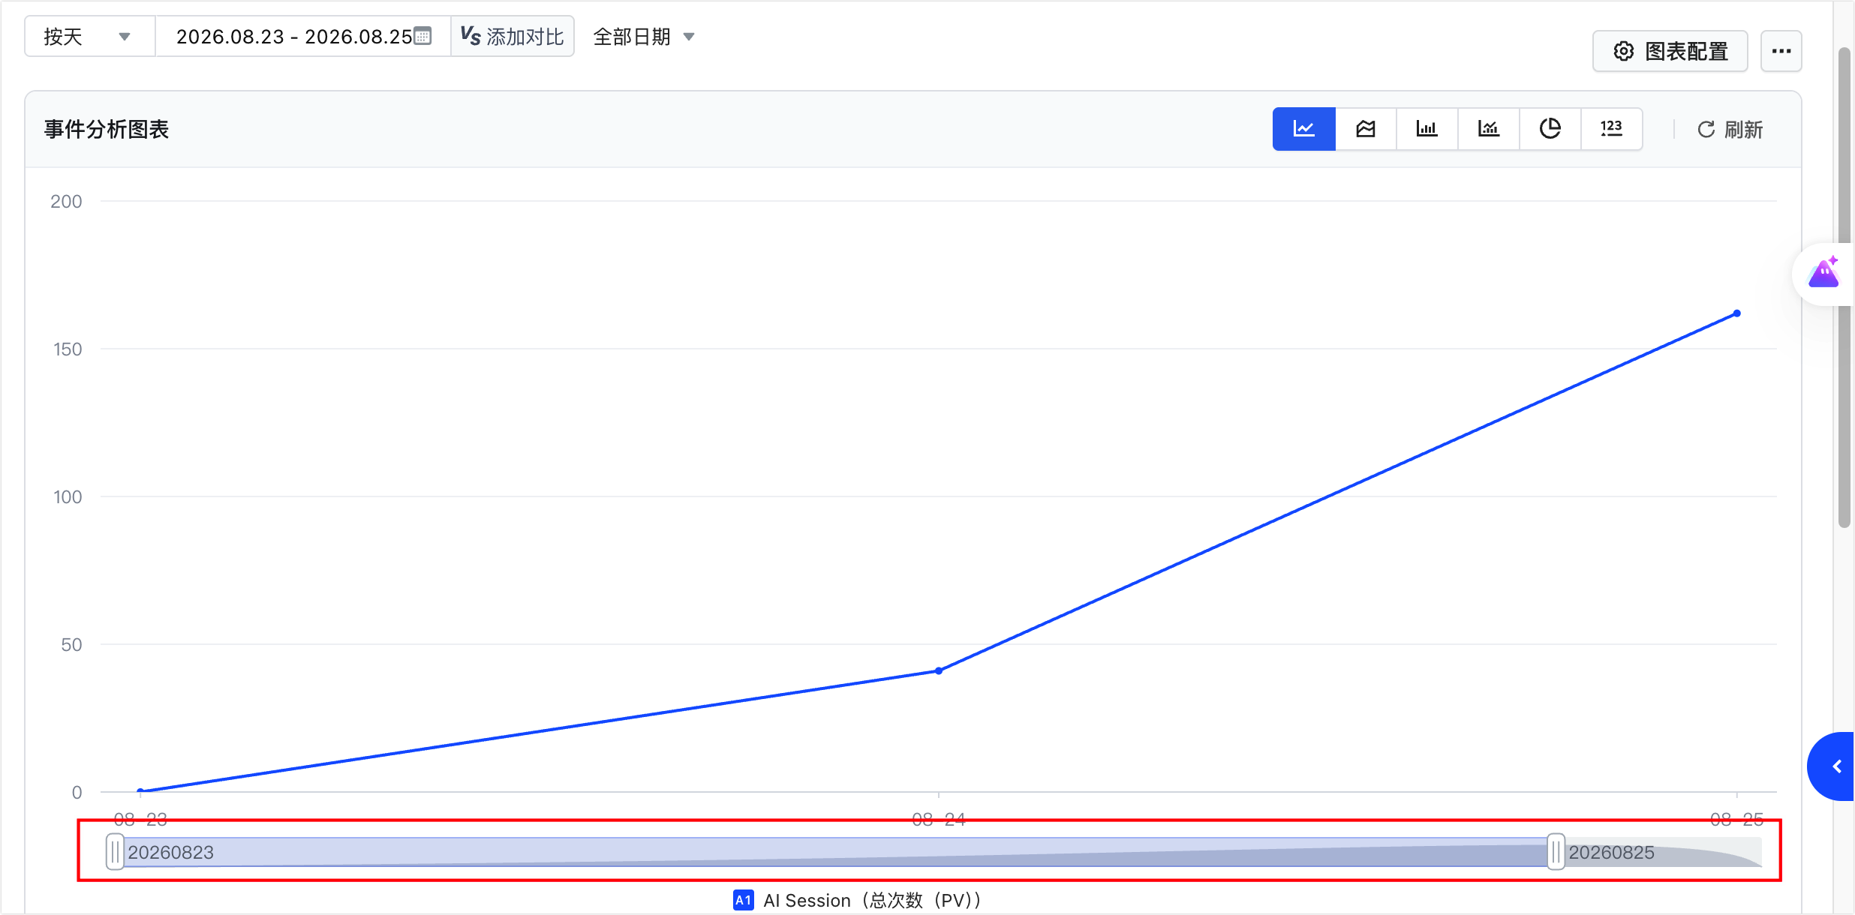Toggle the AI Session legend series
This screenshot has height=915, width=1855.
click(857, 900)
